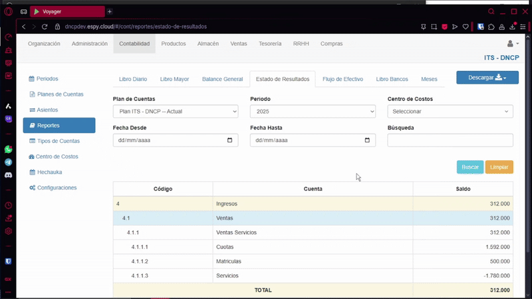Screen dimensions: 532x299
Task: Expand the Centro de Costos selector
Action: pyautogui.click(x=450, y=112)
